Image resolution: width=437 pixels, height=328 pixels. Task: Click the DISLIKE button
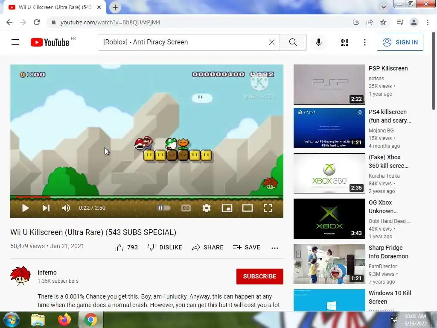[x=165, y=247]
